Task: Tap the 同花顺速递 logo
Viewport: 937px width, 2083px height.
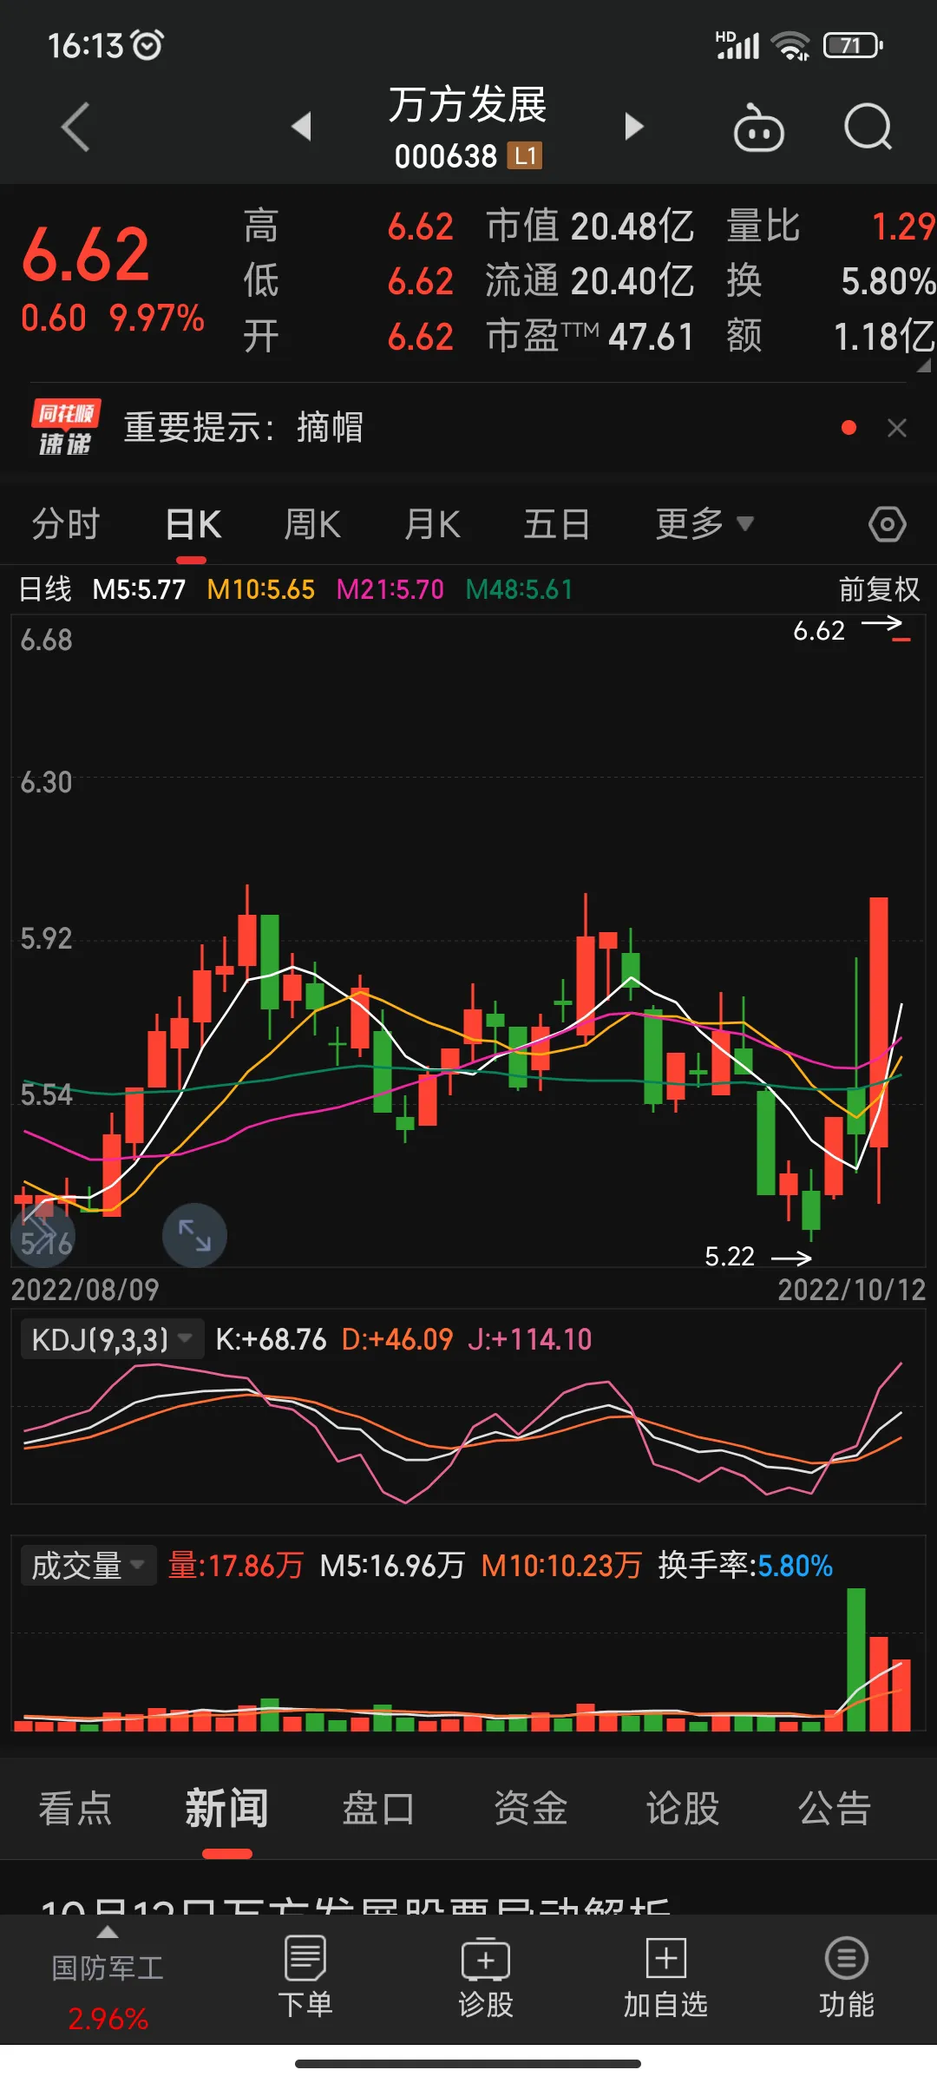Action: tap(66, 428)
